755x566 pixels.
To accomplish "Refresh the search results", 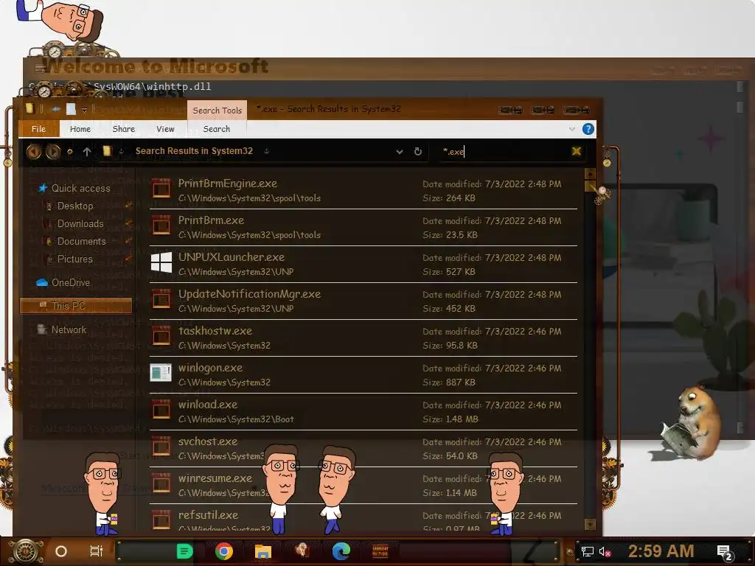I will point(418,152).
